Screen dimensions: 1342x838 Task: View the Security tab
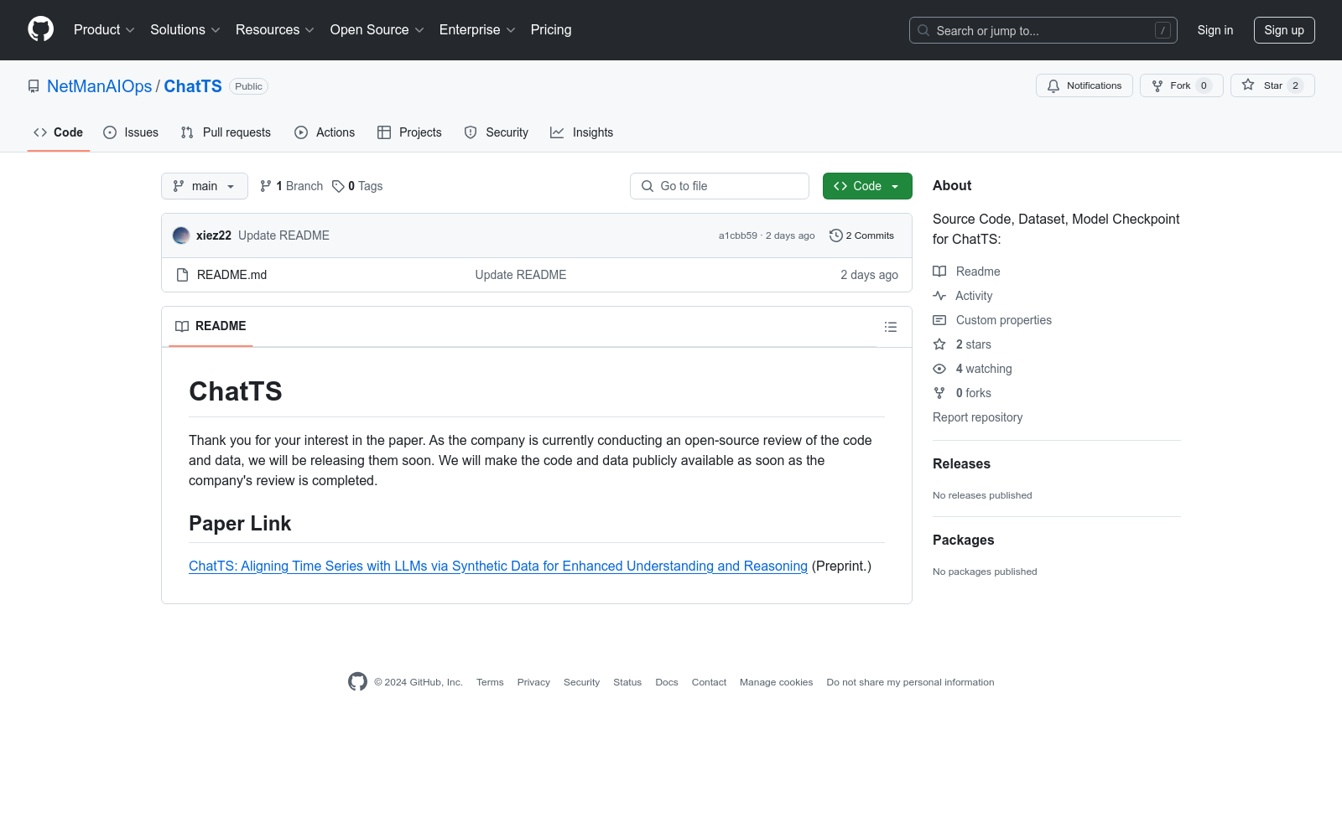pyautogui.click(x=497, y=132)
